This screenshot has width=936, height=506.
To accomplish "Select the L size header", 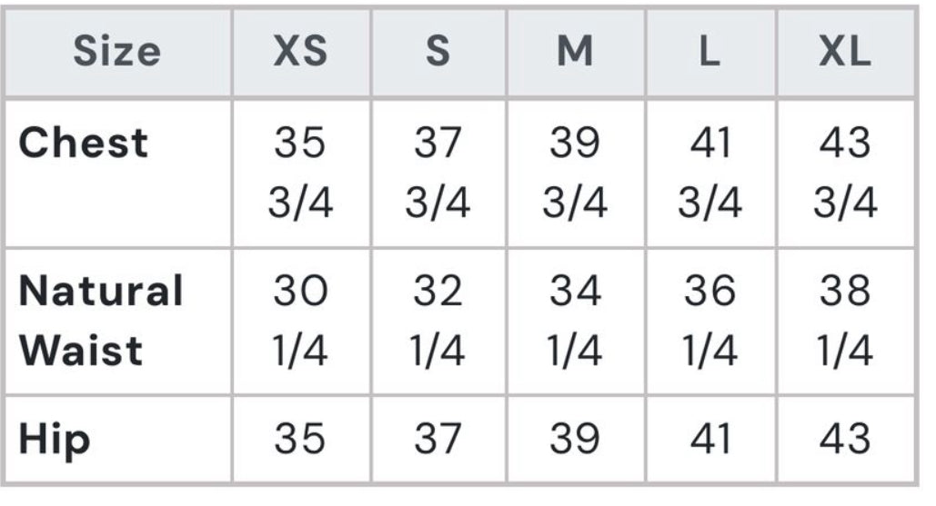I will coord(710,53).
